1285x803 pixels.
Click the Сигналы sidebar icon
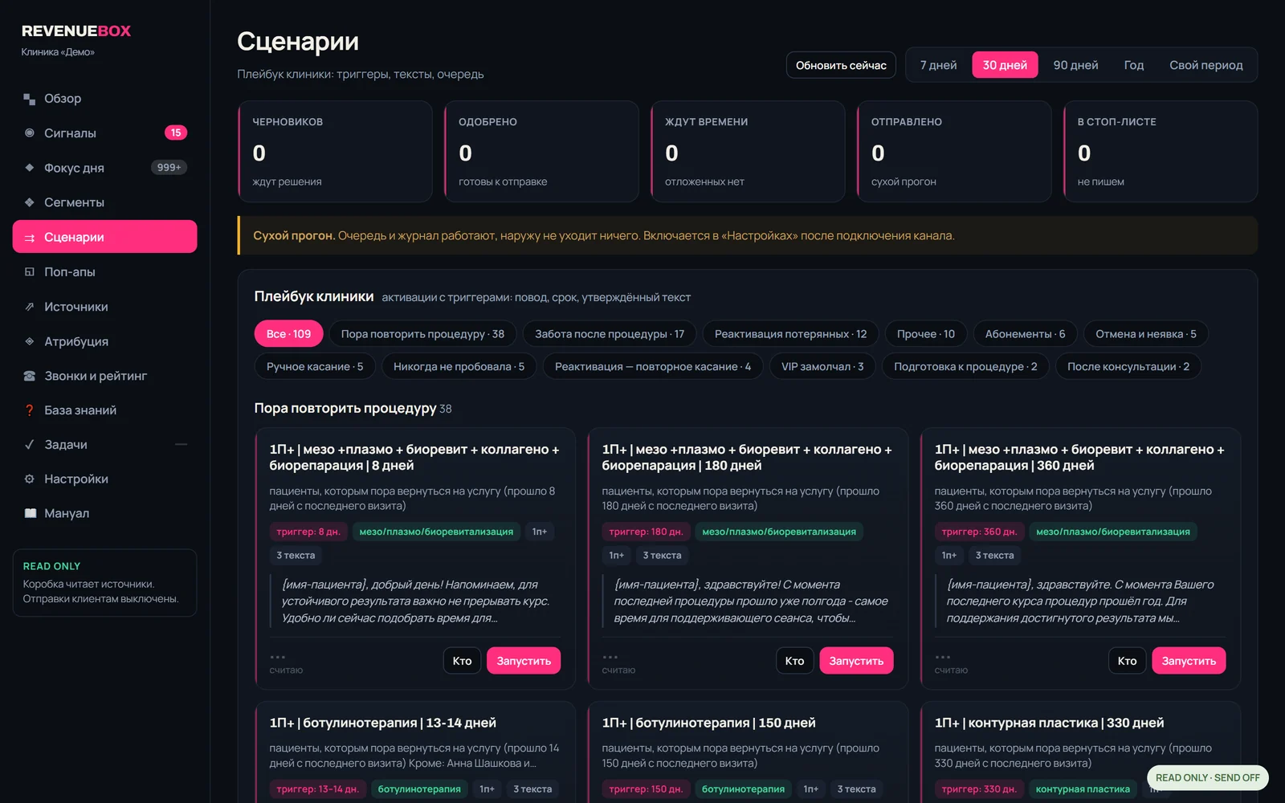(30, 133)
